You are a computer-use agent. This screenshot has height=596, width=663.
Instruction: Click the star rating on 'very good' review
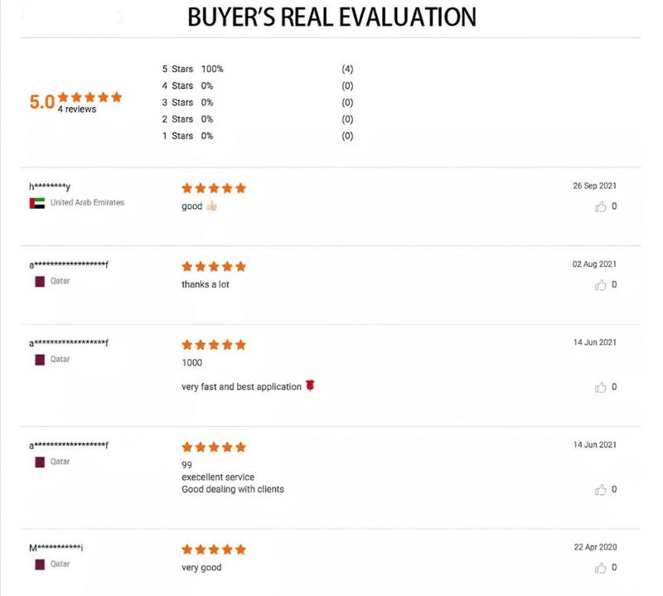coord(214,550)
